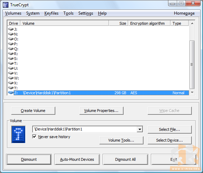Select the Q: drive slot icon
203x173 pixels.
pyautogui.click(x=11, y=49)
